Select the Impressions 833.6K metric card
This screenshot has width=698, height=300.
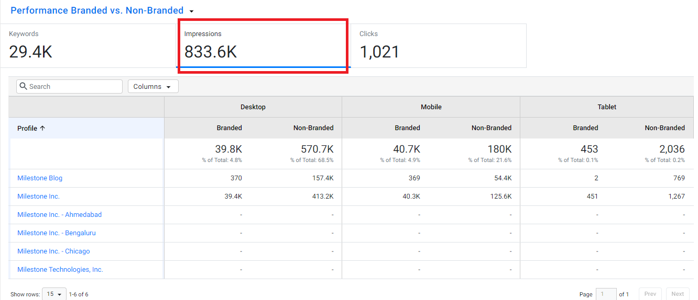[x=263, y=45]
